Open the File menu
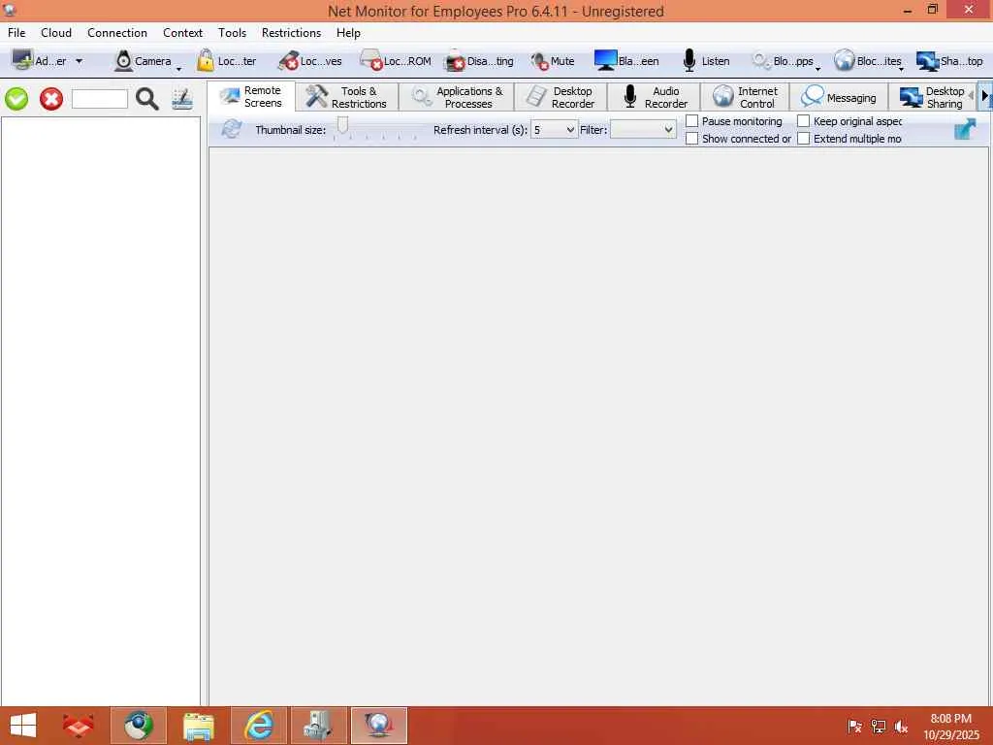 point(16,33)
